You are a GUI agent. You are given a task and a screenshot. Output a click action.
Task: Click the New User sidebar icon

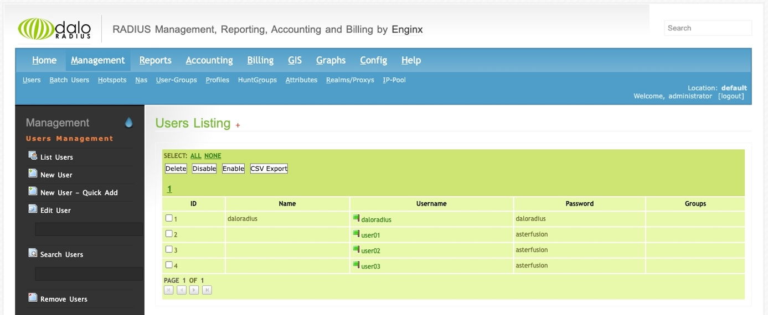33,174
